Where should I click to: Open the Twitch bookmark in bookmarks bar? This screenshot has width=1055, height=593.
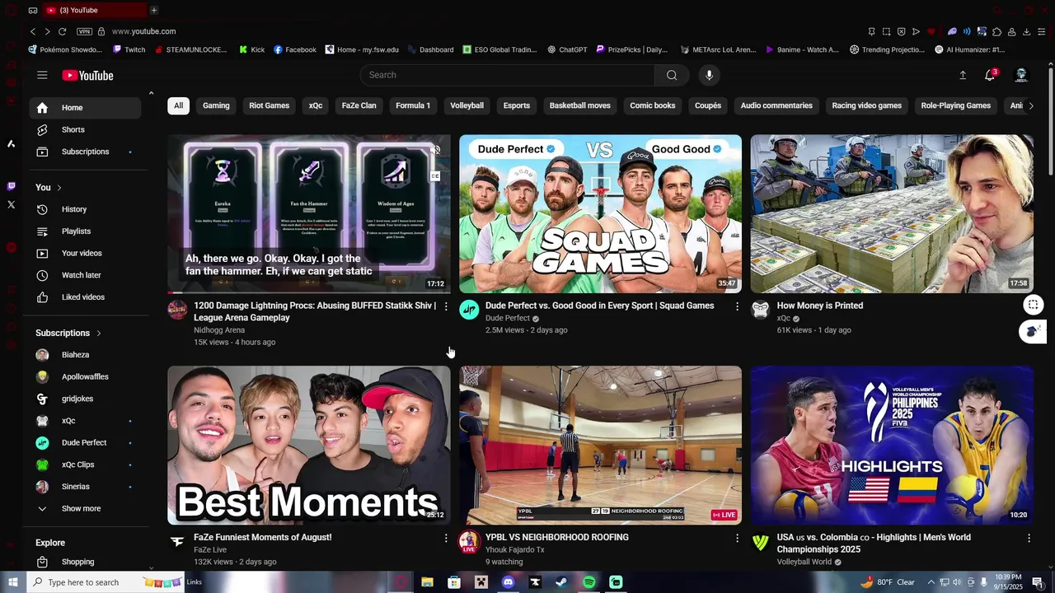pyautogui.click(x=128, y=49)
